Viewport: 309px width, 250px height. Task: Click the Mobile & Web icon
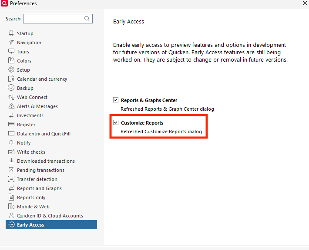(x=11, y=206)
